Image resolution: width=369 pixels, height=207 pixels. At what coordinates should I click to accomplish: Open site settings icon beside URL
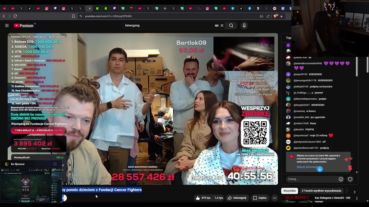81,16
